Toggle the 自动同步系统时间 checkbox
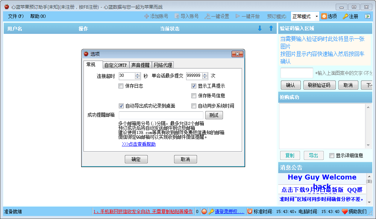The image size is (376, 219). (194, 106)
